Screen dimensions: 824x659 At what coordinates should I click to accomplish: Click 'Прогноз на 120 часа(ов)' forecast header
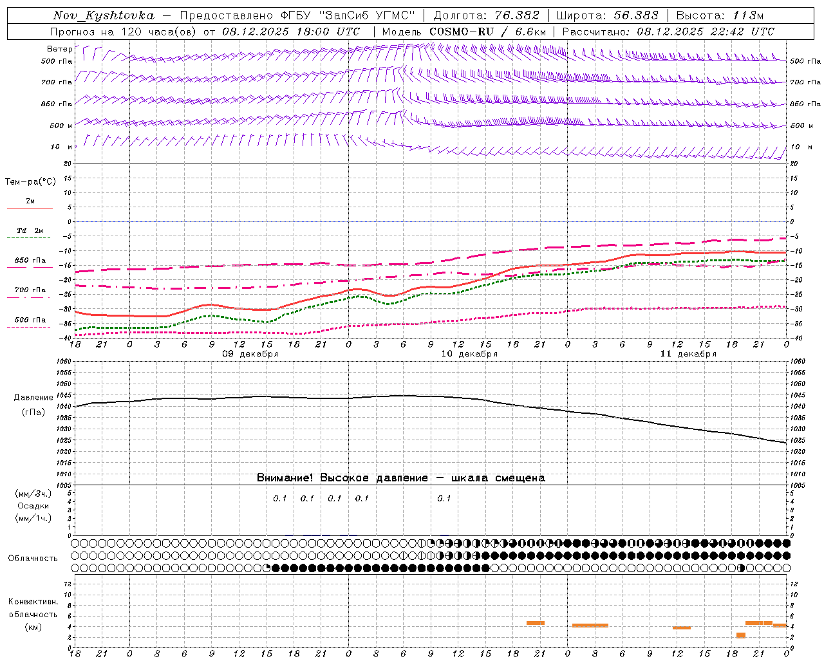(x=124, y=32)
